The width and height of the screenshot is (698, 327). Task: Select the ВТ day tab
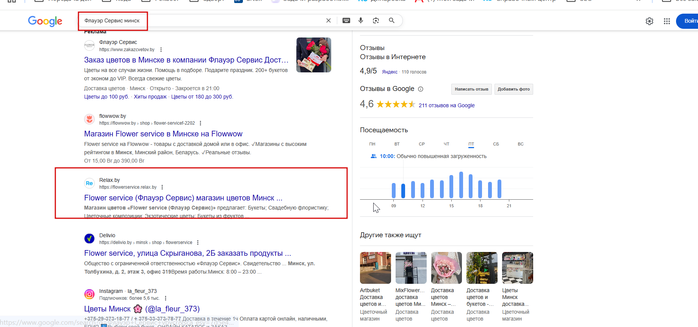397,144
